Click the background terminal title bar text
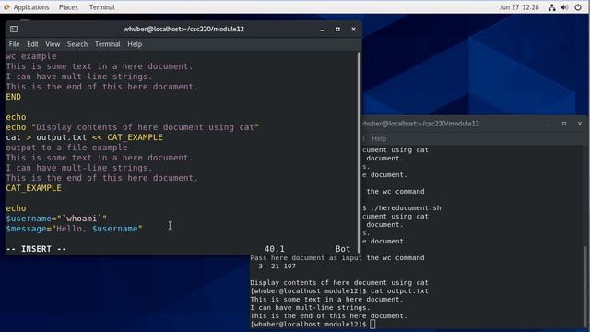This screenshot has height=332, width=590. [420, 124]
